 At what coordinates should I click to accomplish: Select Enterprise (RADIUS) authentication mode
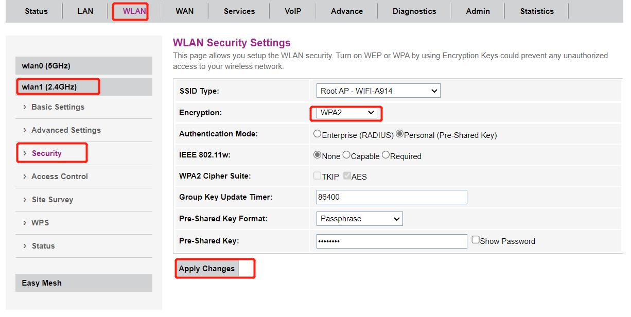318,134
